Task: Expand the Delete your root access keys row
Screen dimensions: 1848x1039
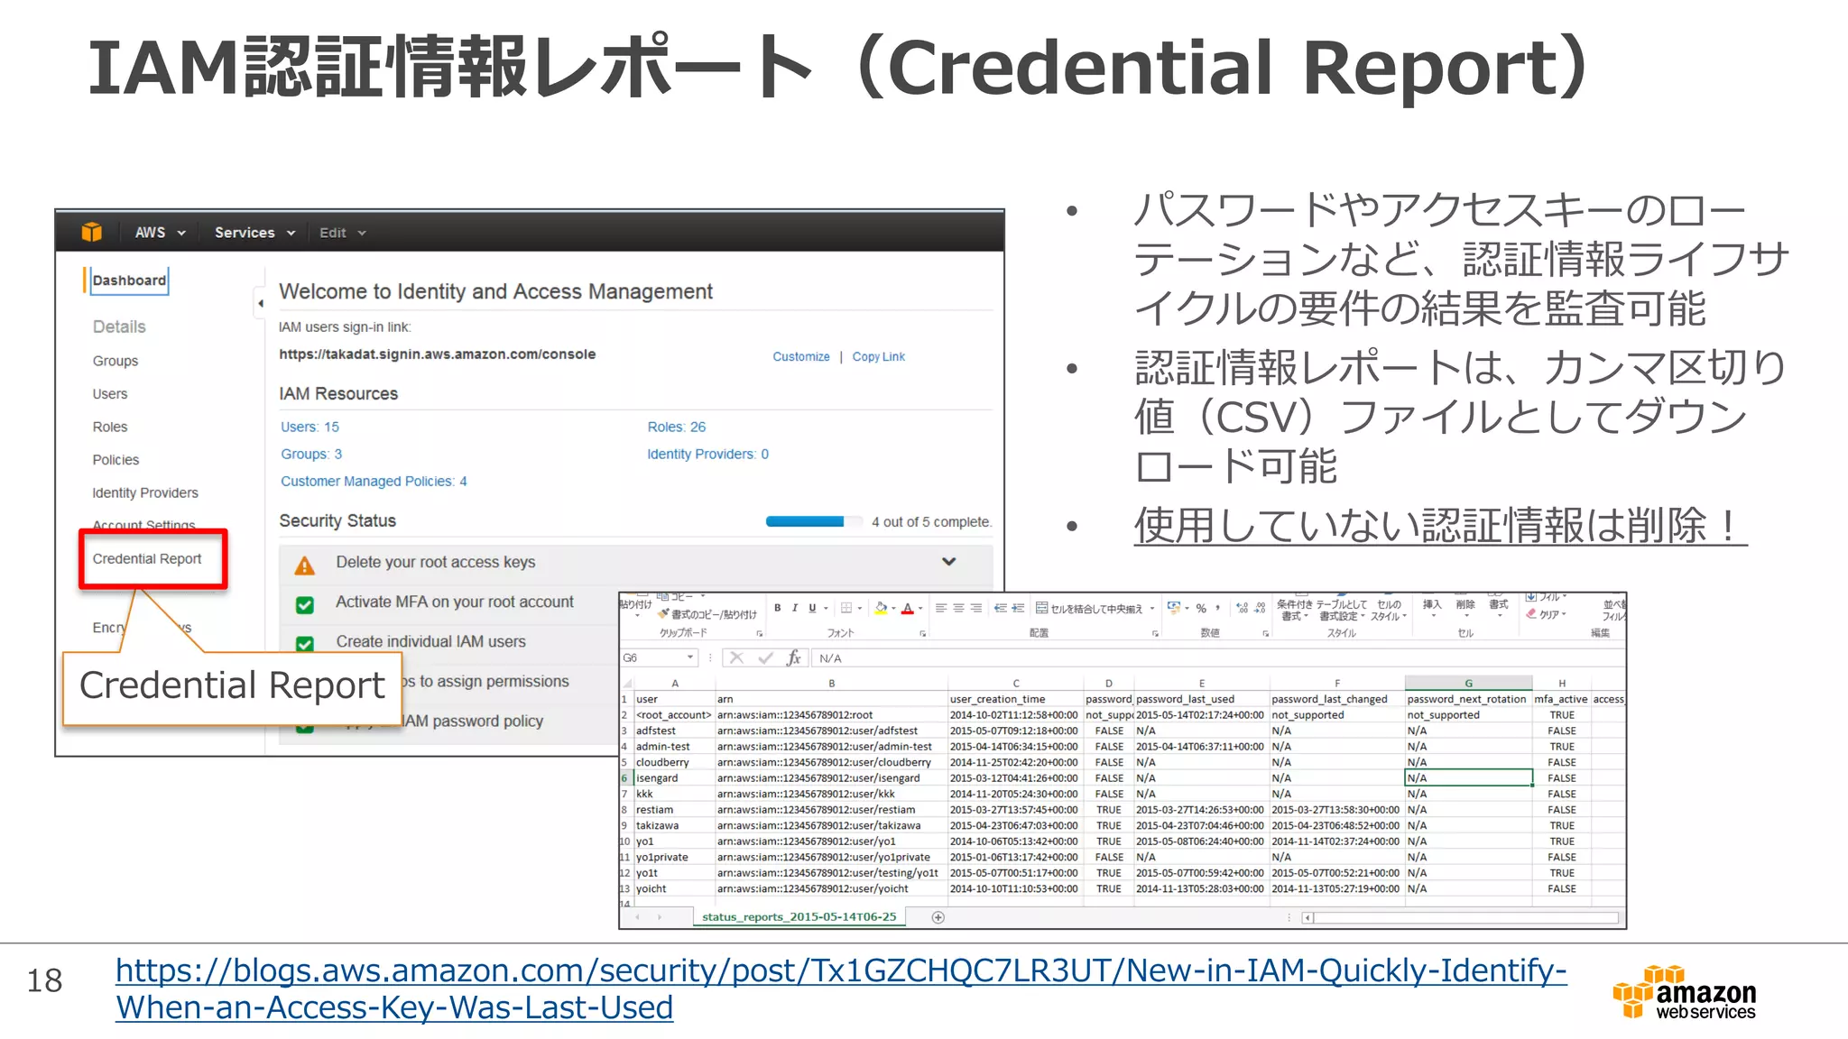Action: pos(948,561)
